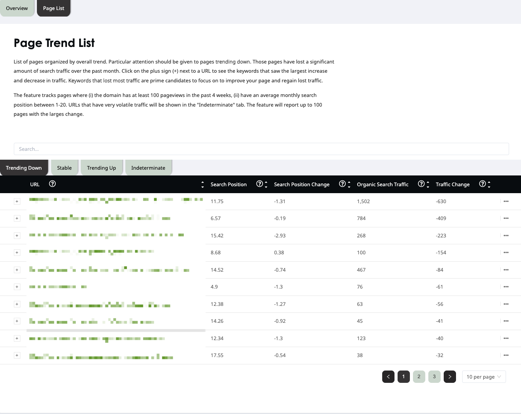
Task: Sort by Traffic Change column arrows
Action: click(x=489, y=184)
